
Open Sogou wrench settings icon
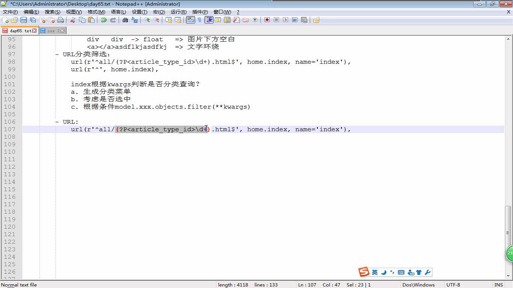click(428, 272)
